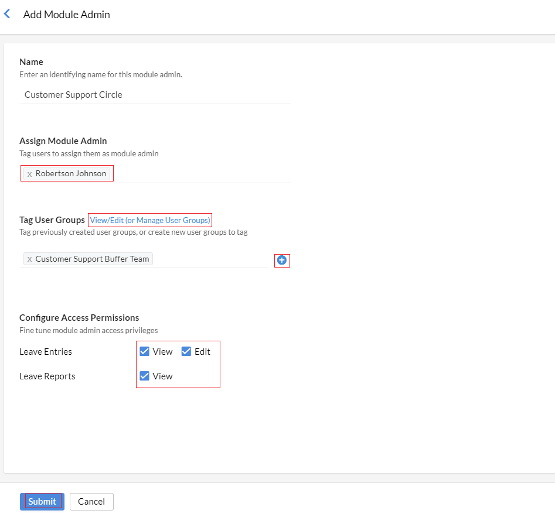Submit the module admin form
555x514 pixels.
(42, 501)
